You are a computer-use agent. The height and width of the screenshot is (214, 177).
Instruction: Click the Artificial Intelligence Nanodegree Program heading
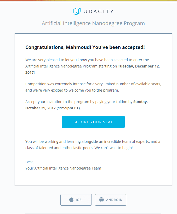93,23
